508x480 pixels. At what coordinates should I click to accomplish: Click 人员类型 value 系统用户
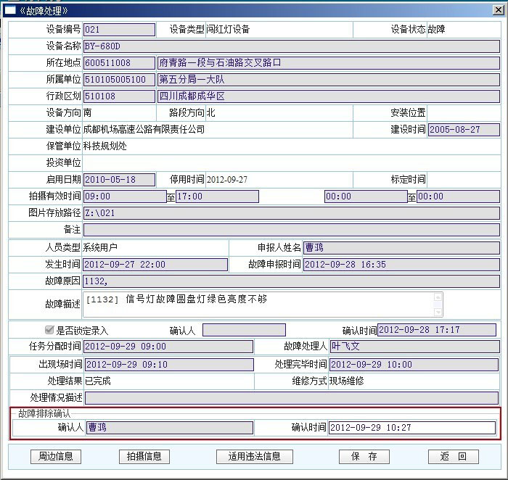click(100, 247)
